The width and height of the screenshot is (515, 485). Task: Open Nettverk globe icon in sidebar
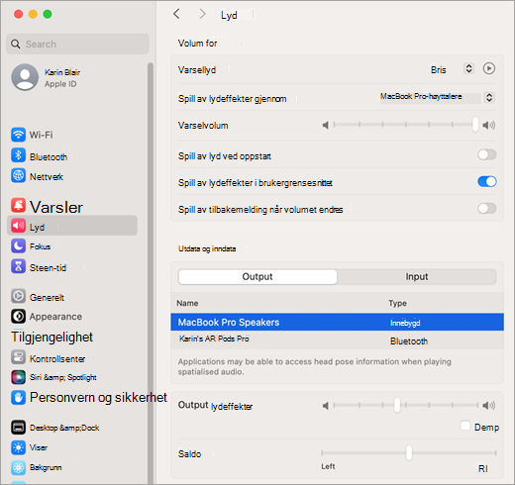click(18, 175)
